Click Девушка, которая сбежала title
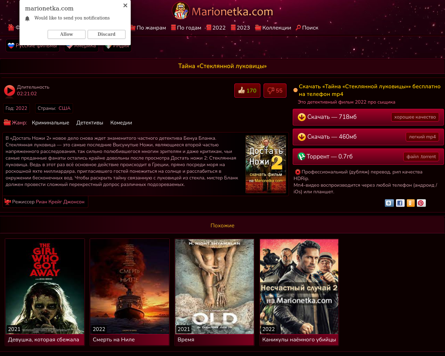Screen dimensions: 445x356 (x=43, y=340)
